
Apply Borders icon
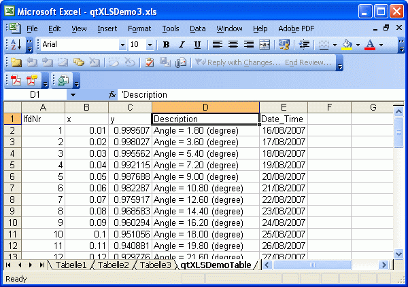point(324,45)
